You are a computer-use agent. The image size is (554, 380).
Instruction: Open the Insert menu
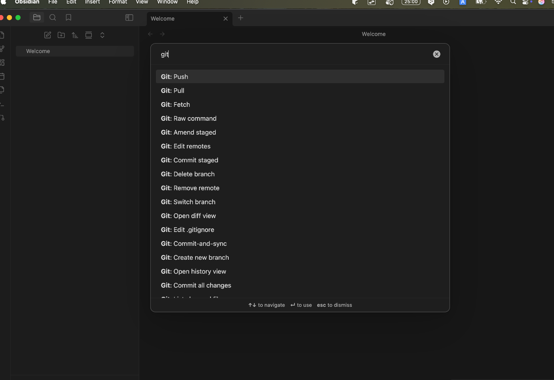pyautogui.click(x=93, y=2)
